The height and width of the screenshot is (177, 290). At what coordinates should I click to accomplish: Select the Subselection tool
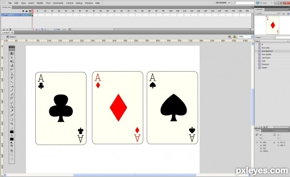tap(12, 58)
